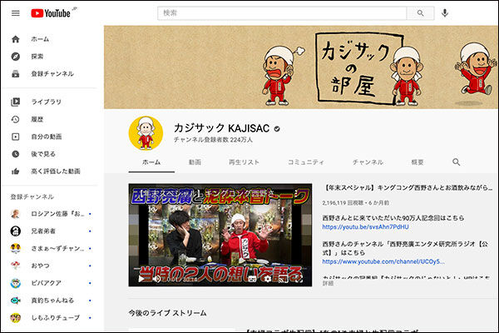Click subscriber count チャンネル登録者数 224万人
The height and width of the screenshot is (333, 499).
[x=213, y=140]
